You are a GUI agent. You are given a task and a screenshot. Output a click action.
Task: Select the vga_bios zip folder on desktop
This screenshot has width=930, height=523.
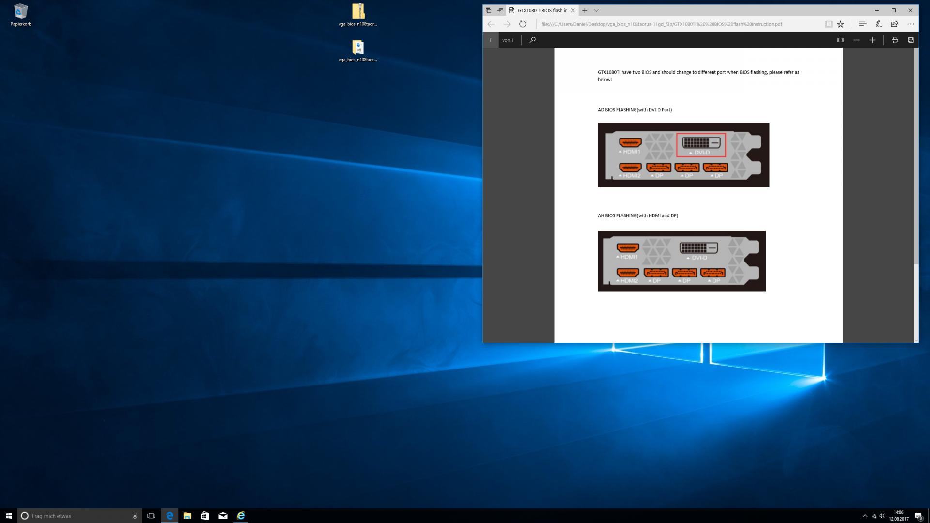[x=358, y=15]
